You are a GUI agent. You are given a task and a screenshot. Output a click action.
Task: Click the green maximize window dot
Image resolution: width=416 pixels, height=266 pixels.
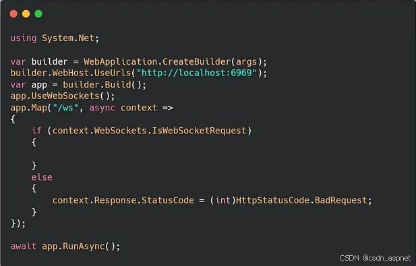coord(38,13)
